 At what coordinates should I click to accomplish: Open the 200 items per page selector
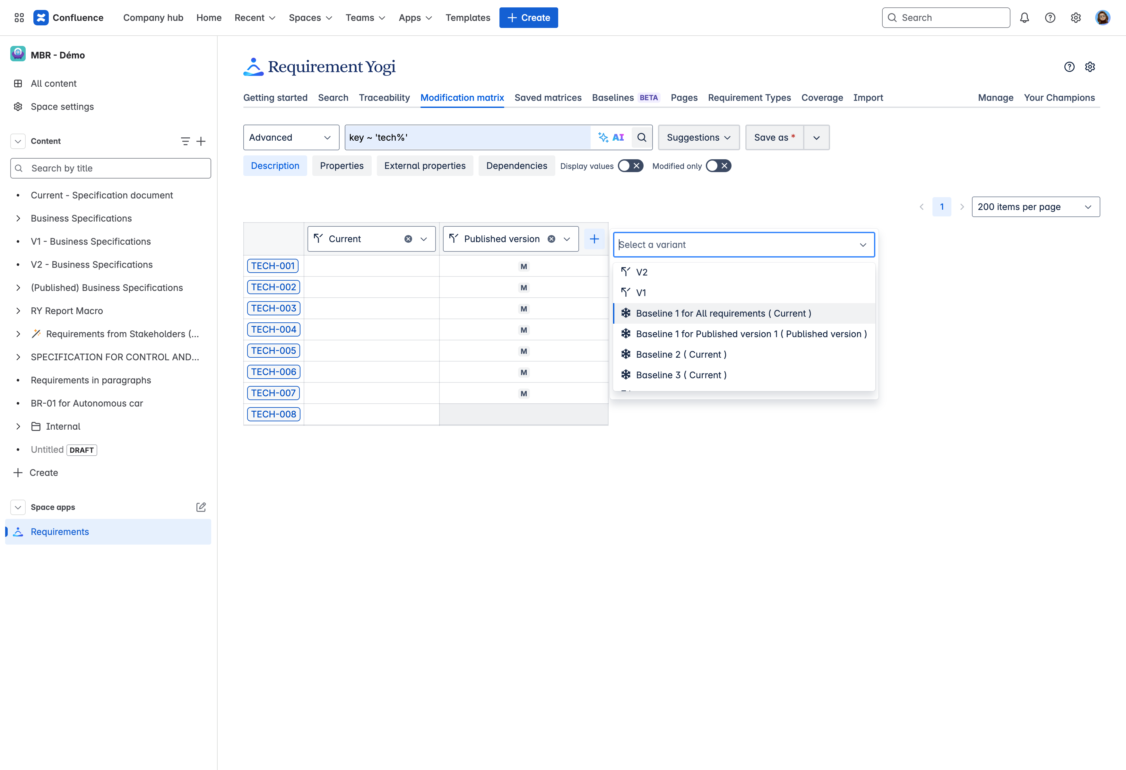pyautogui.click(x=1035, y=207)
